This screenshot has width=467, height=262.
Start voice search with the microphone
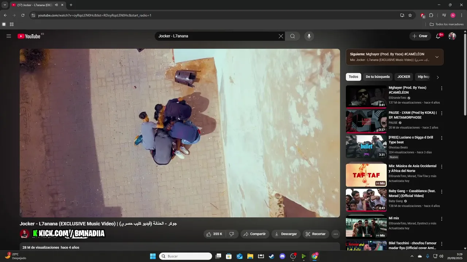pos(309,36)
